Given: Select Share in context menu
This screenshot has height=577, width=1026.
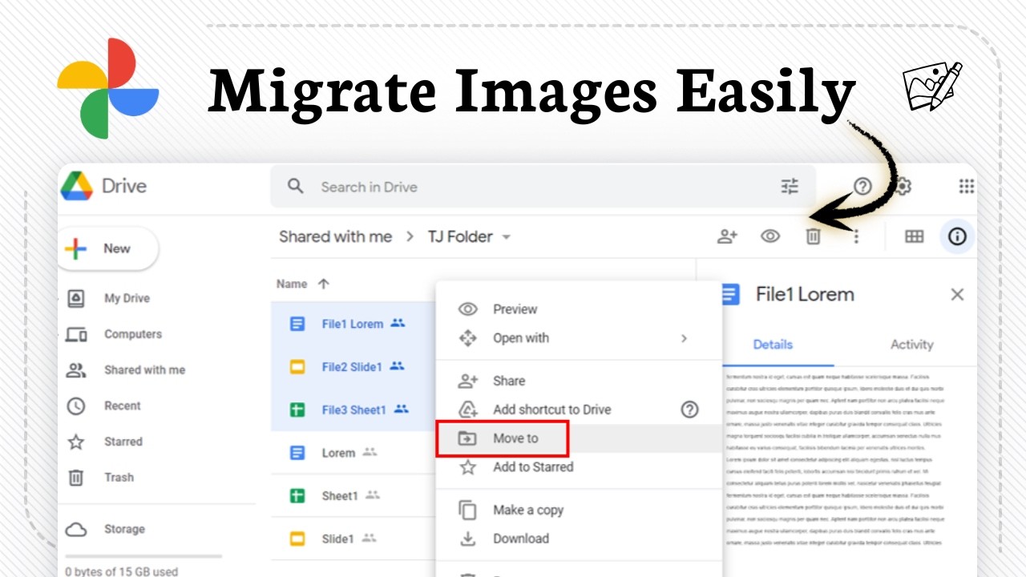Looking at the screenshot, I should (579, 381).
